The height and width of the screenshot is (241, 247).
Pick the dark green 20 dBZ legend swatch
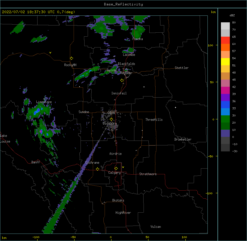(x=225, y=126)
